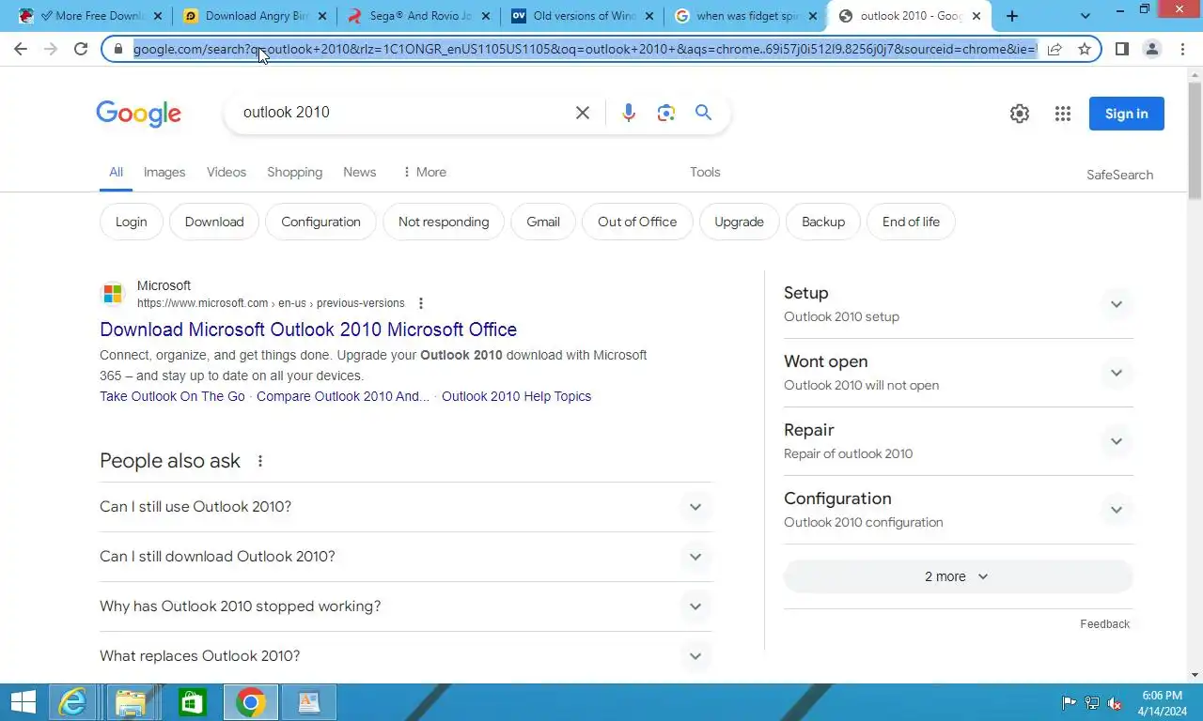This screenshot has width=1203, height=721.
Task: Clear the search box with the X icon
Action: pos(583,113)
